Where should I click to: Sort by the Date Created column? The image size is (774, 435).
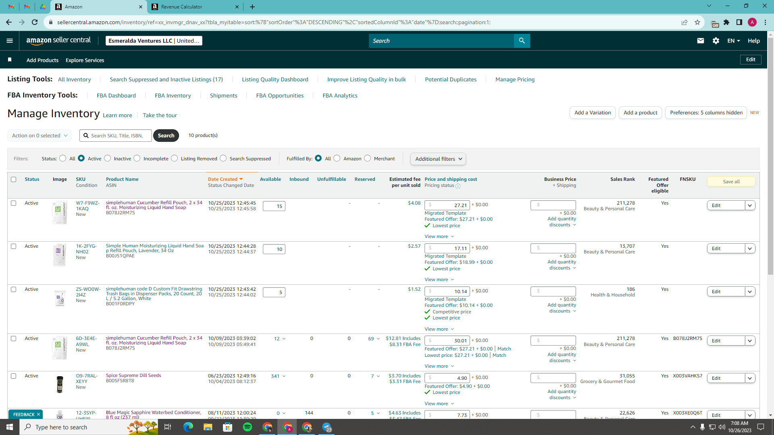(x=225, y=179)
